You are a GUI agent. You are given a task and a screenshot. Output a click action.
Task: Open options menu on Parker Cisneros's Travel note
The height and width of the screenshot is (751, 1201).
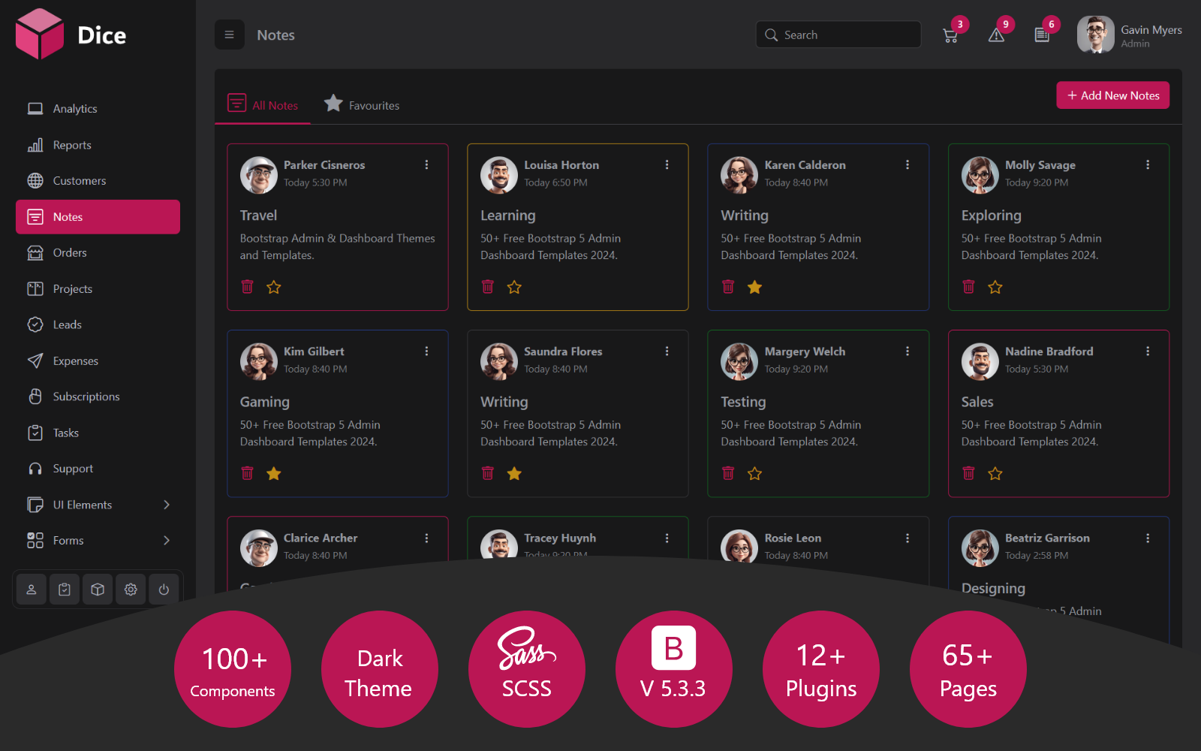[x=426, y=164]
